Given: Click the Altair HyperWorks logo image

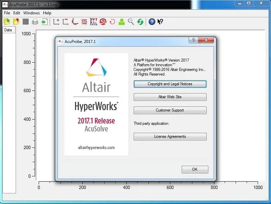Looking at the screenshot, I should pyautogui.click(x=96, y=104).
